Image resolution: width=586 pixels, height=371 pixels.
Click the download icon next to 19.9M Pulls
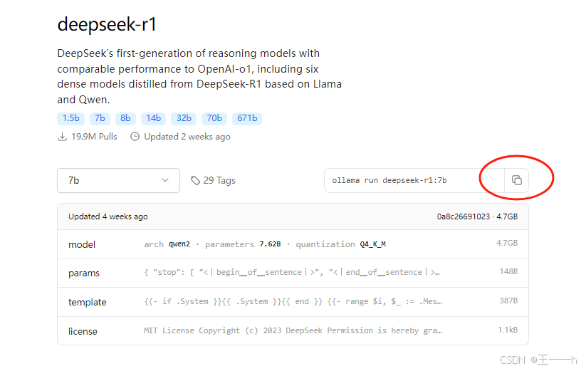[63, 137]
